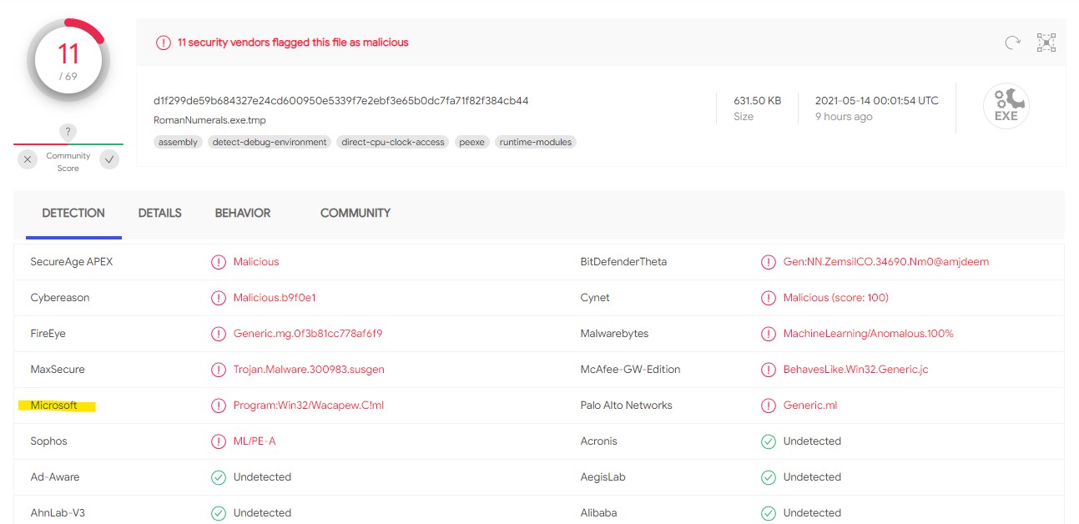The height and width of the screenshot is (524, 1079).
Task: Click the warning icon next to SecureAge APEX
Action: 219,261
